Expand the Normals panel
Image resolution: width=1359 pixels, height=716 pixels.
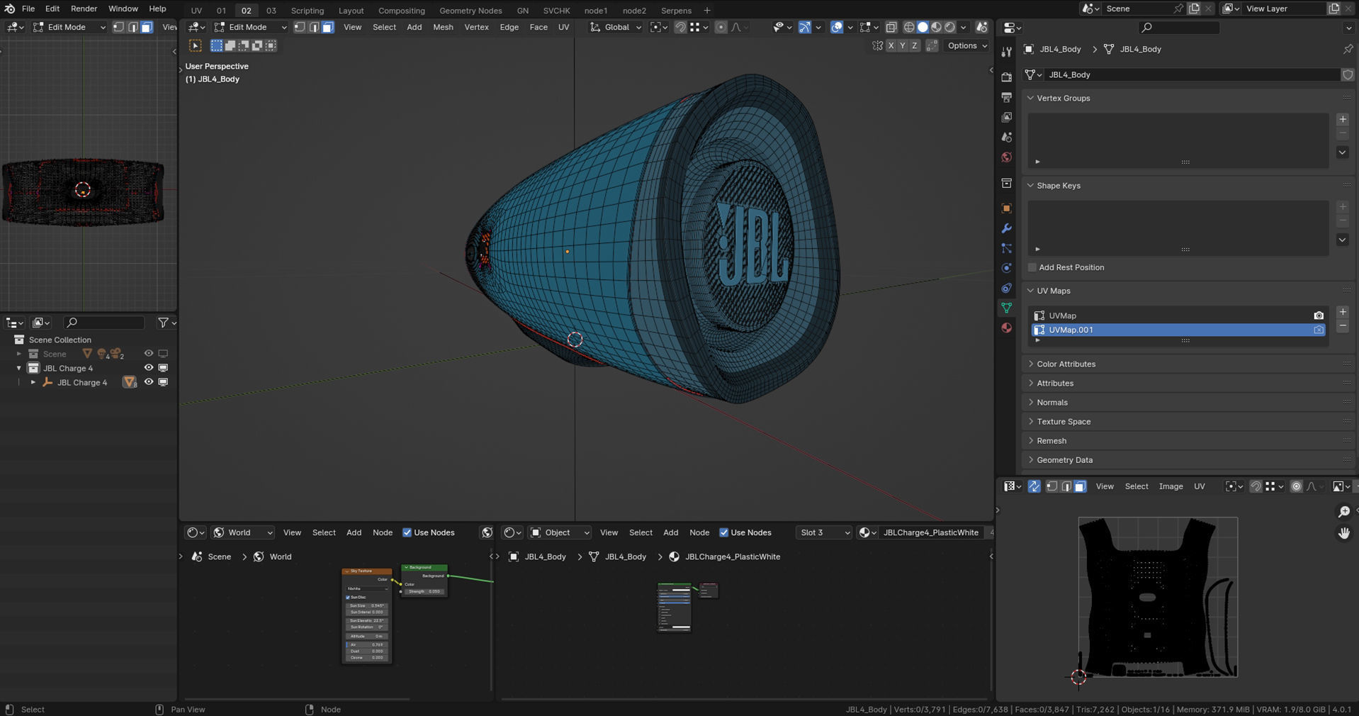point(1051,402)
